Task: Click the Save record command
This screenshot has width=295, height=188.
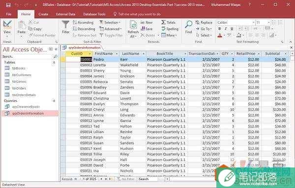Action: [147, 29]
